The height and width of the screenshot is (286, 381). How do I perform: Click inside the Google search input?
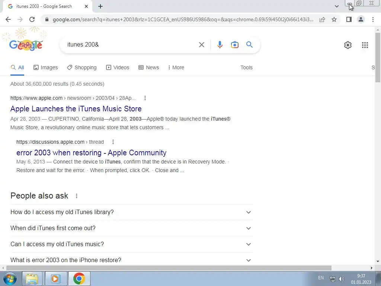point(131,45)
